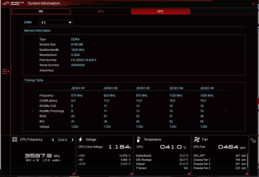Select the SPD tab
This screenshot has height=177, width=259.
coord(160,11)
